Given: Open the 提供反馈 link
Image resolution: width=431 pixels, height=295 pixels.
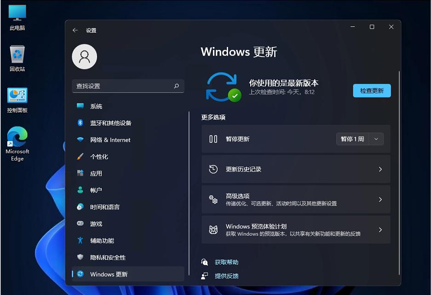Looking at the screenshot, I should coord(226,276).
